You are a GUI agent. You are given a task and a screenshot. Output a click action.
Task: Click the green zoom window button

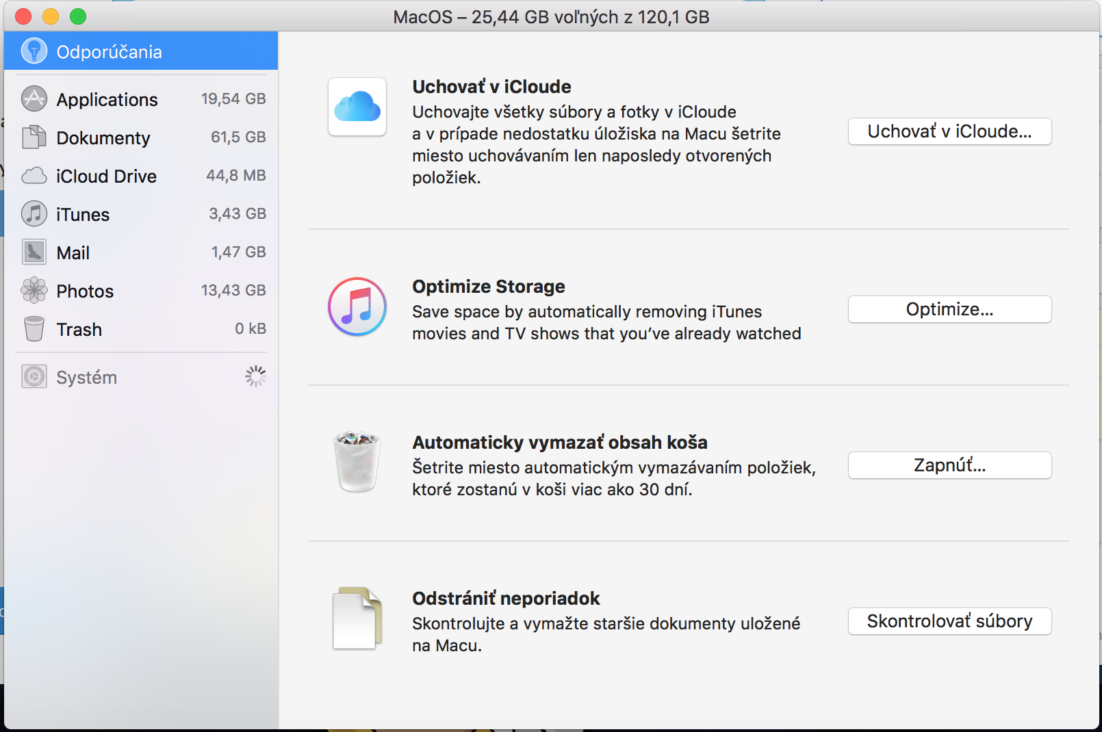tap(78, 16)
